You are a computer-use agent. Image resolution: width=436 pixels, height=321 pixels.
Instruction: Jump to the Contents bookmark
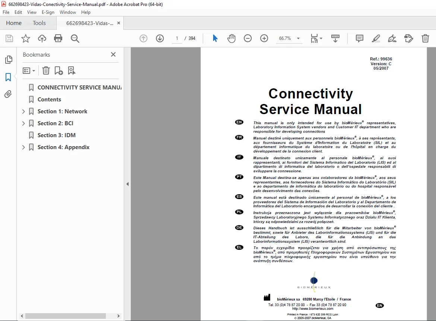pyautogui.click(x=49, y=100)
